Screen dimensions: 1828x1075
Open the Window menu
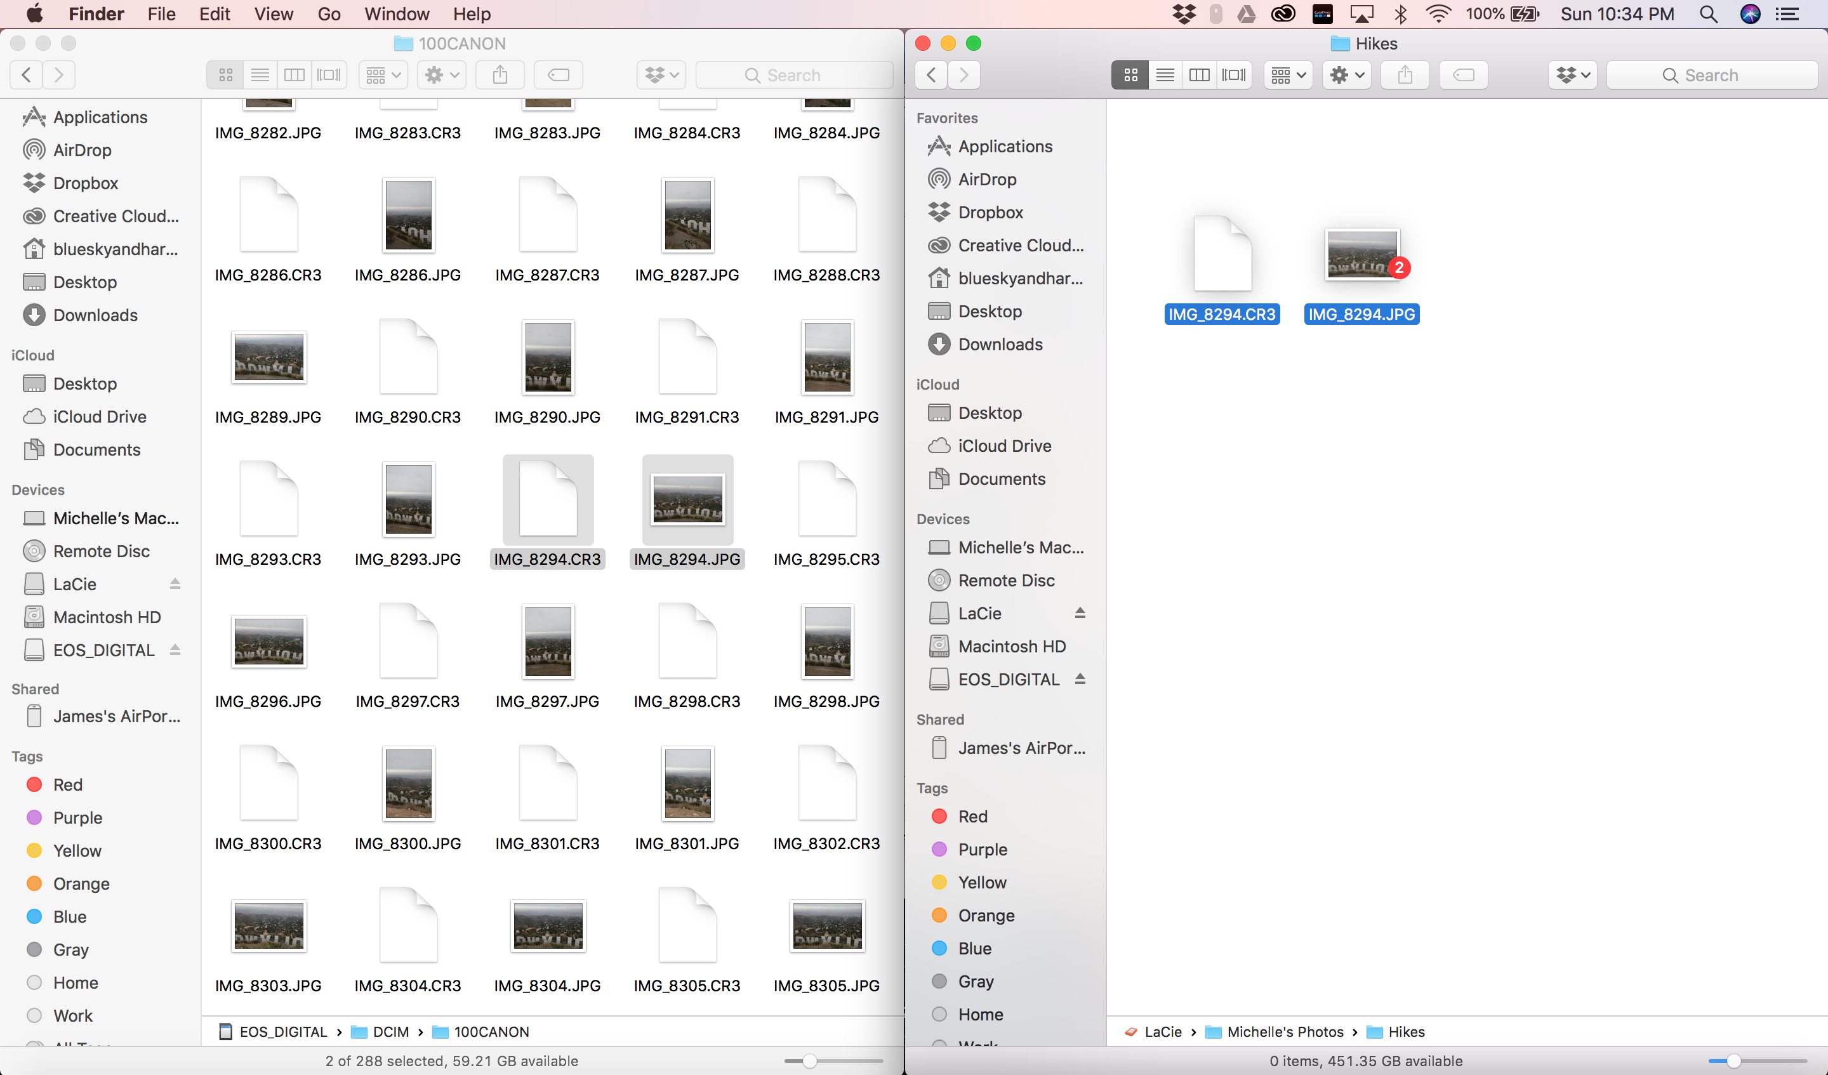pyautogui.click(x=397, y=14)
